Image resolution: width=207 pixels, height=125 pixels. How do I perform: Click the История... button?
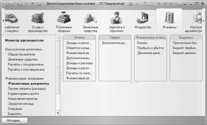[15, 120]
